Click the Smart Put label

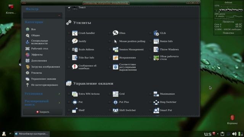pyautogui.click(x=166, y=110)
